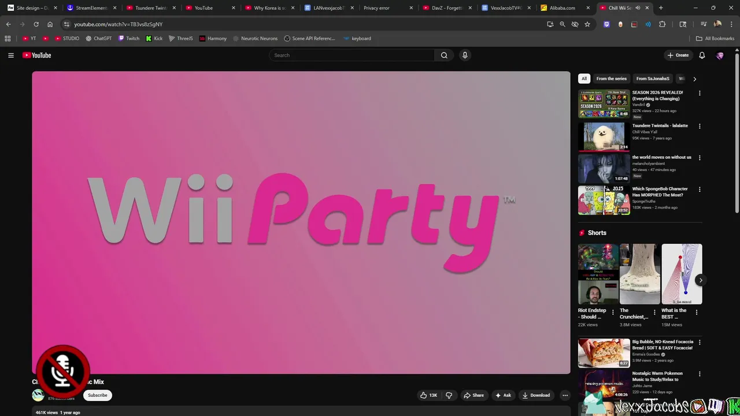Show next Shorts with the arrow

(x=700, y=280)
